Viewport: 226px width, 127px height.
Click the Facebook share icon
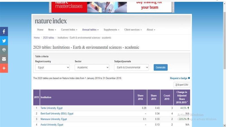click(4, 32)
